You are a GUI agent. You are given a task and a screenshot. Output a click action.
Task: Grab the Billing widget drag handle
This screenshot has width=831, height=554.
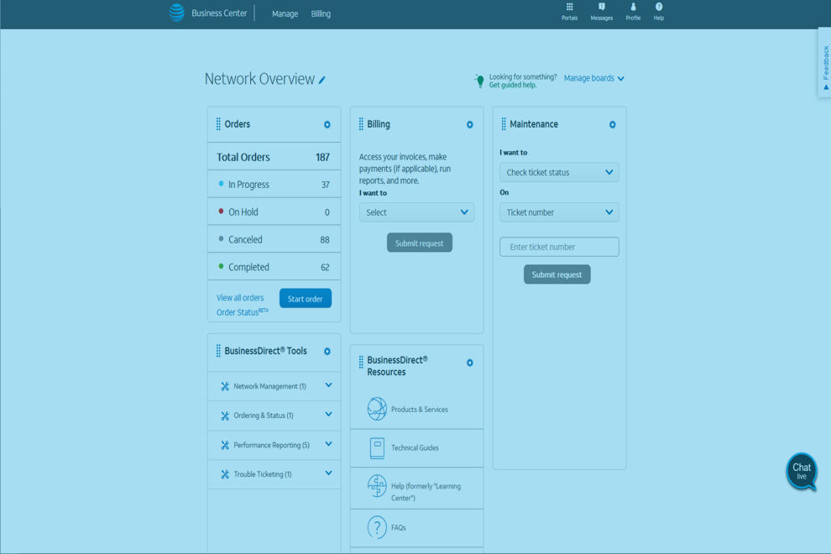point(361,124)
